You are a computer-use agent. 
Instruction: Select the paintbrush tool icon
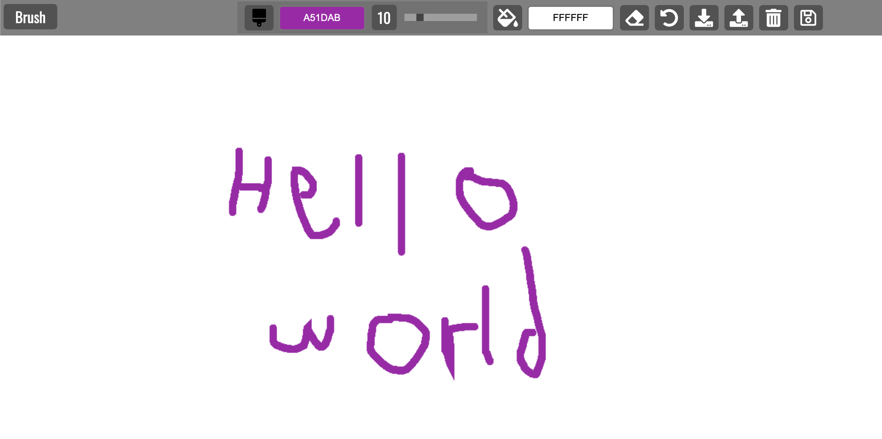[x=259, y=18]
